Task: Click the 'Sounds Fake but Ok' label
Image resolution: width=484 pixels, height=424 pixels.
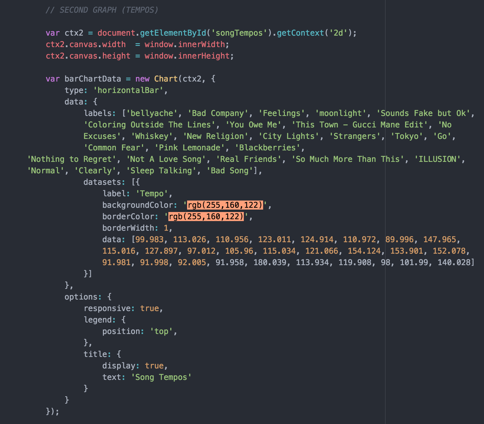Action: (423, 113)
